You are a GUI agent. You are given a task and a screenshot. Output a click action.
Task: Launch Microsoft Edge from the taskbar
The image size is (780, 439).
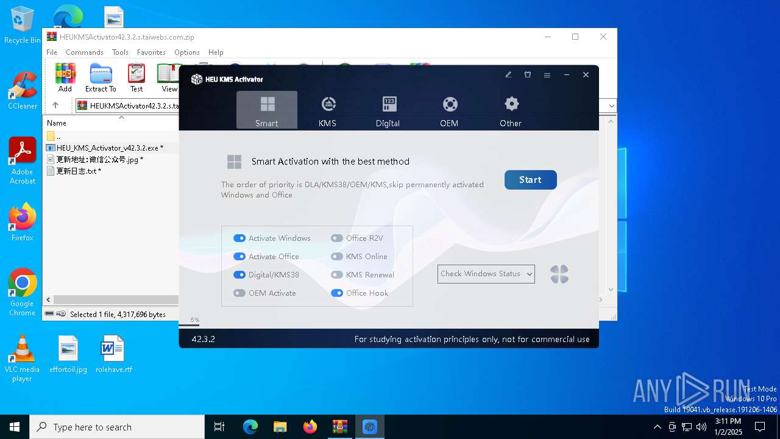pos(250,427)
